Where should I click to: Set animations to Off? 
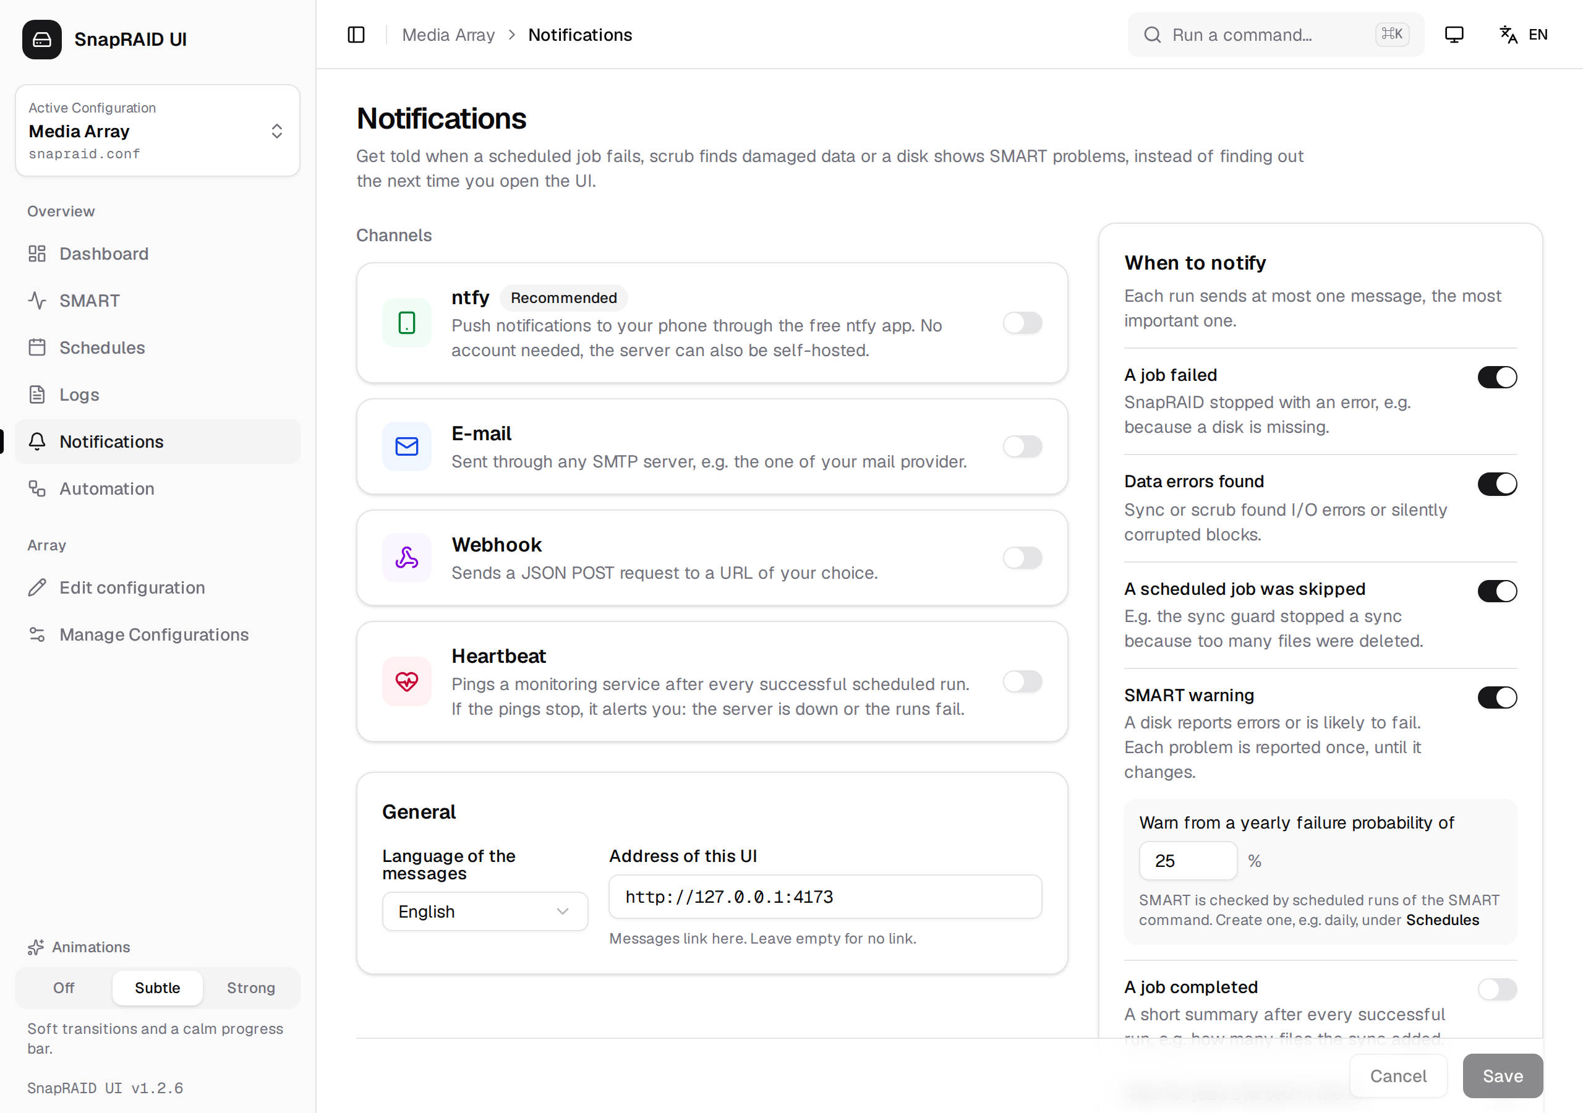(64, 987)
